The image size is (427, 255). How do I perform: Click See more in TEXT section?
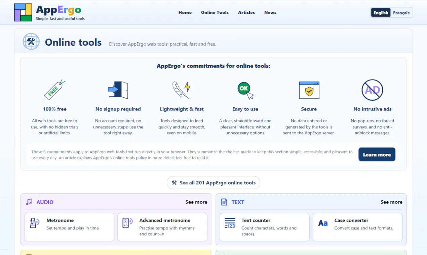391,202
